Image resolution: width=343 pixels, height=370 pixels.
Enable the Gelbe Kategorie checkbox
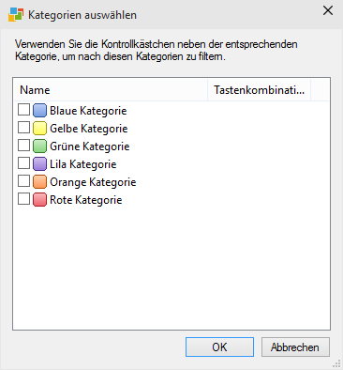(x=23, y=128)
